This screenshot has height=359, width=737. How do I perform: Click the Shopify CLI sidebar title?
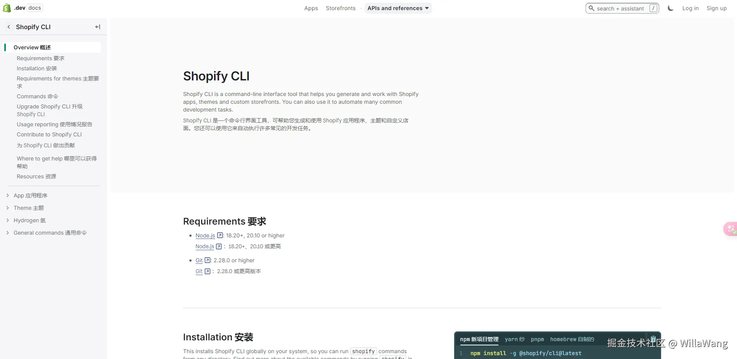tap(33, 27)
